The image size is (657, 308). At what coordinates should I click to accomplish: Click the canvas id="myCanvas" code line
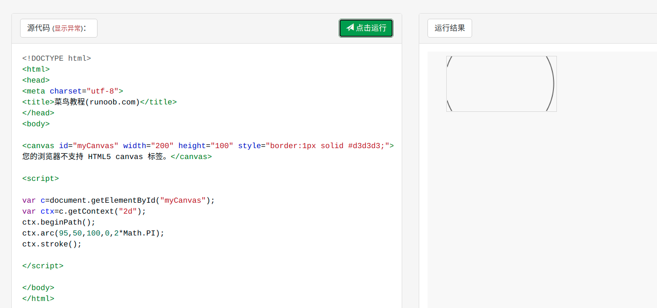click(x=208, y=146)
